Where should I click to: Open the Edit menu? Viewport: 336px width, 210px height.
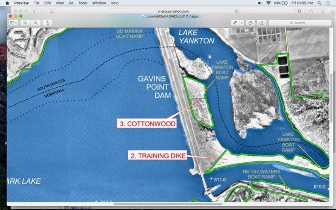(x=47, y=3)
